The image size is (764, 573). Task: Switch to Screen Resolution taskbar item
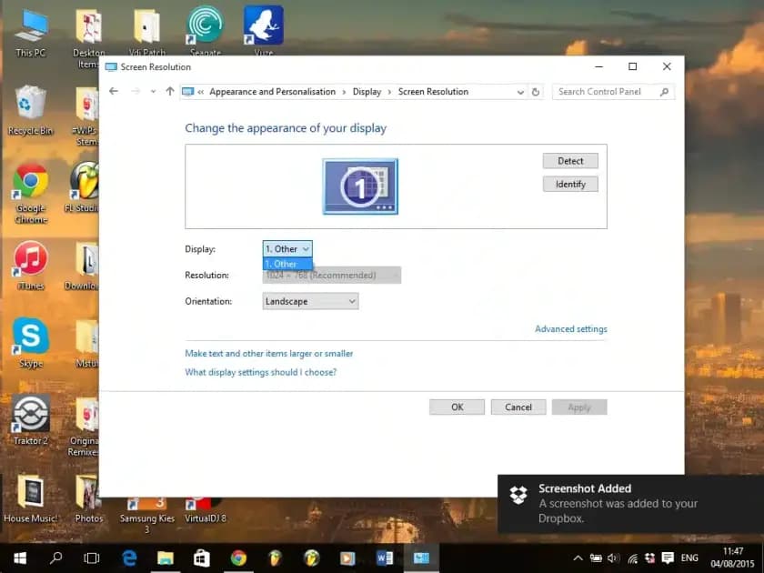click(421, 558)
